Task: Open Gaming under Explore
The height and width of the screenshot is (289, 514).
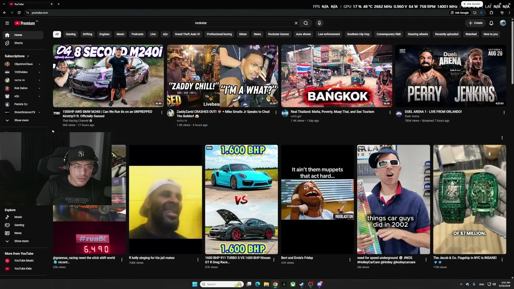Action: coord(22,225)
